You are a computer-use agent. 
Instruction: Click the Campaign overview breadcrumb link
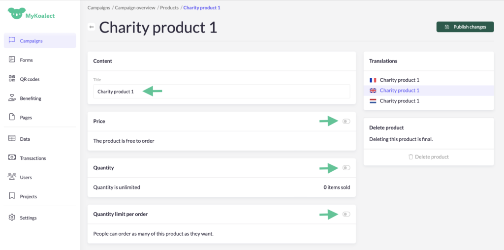tap(134, 8)
